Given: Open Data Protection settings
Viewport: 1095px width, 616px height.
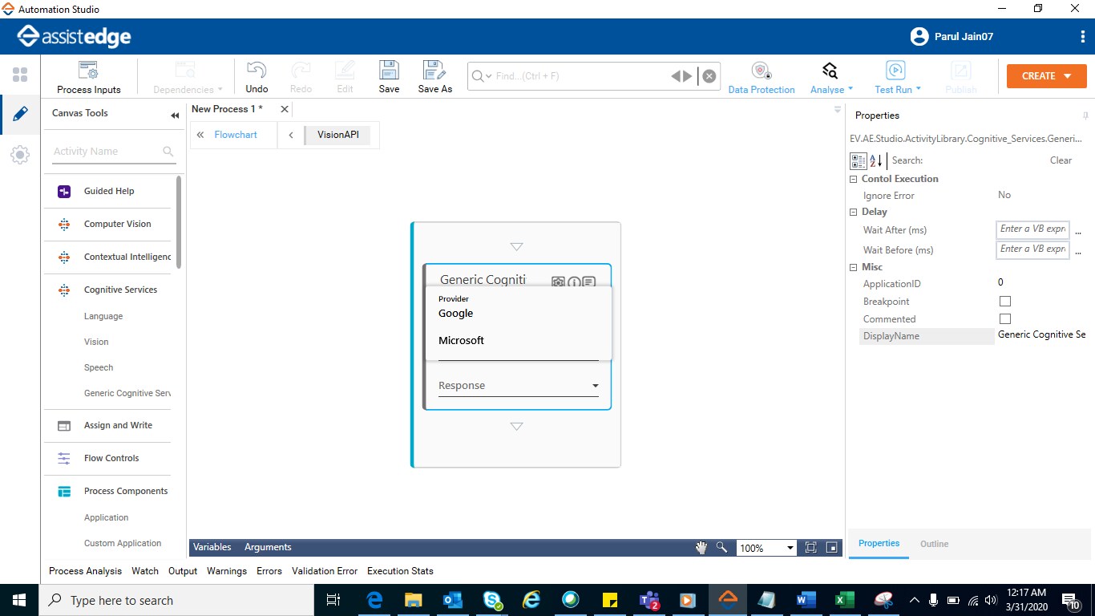Looking at the screenshot, I should (x=762, y=77).
